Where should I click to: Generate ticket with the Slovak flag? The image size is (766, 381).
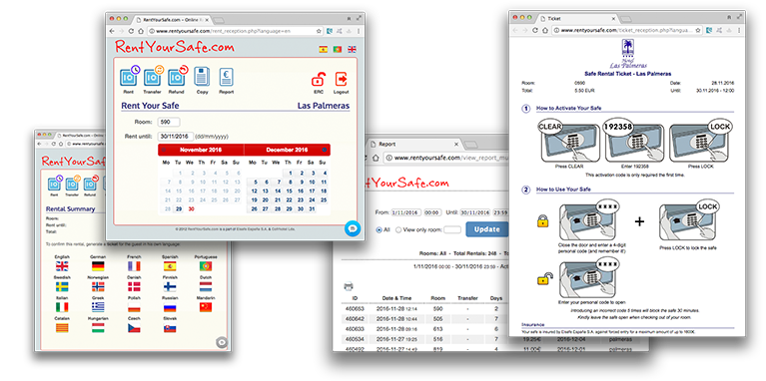click(x=170, y=328)
